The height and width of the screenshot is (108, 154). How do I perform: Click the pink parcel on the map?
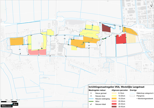[x=37, y=52]
